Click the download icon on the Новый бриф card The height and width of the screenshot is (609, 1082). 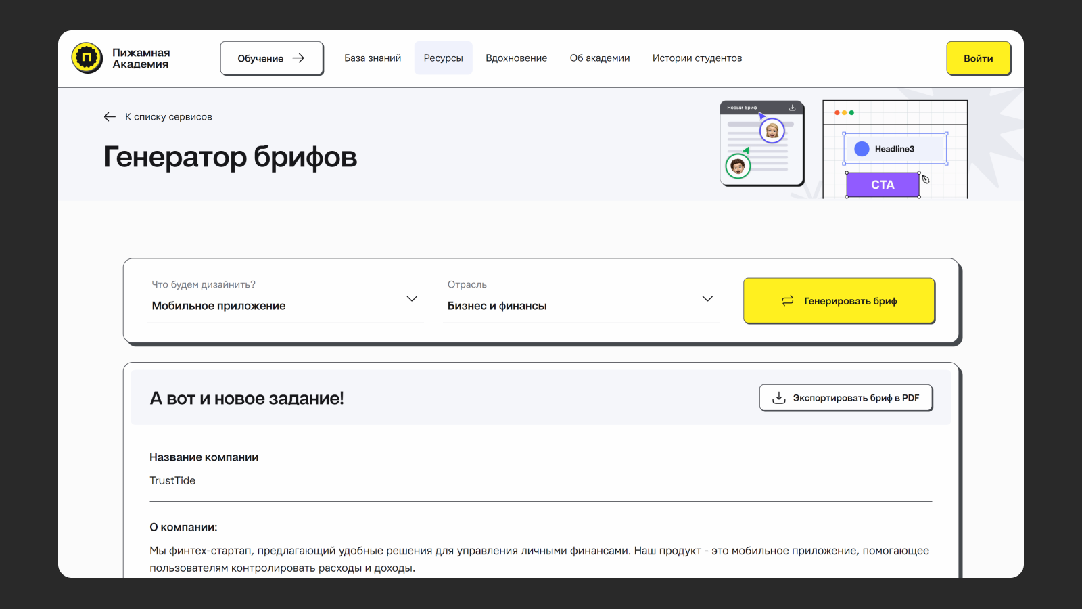tap(792, 108)
